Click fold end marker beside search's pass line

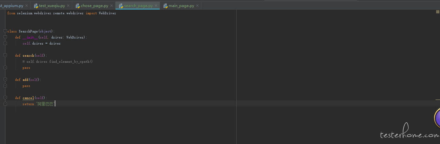[5, 68]
